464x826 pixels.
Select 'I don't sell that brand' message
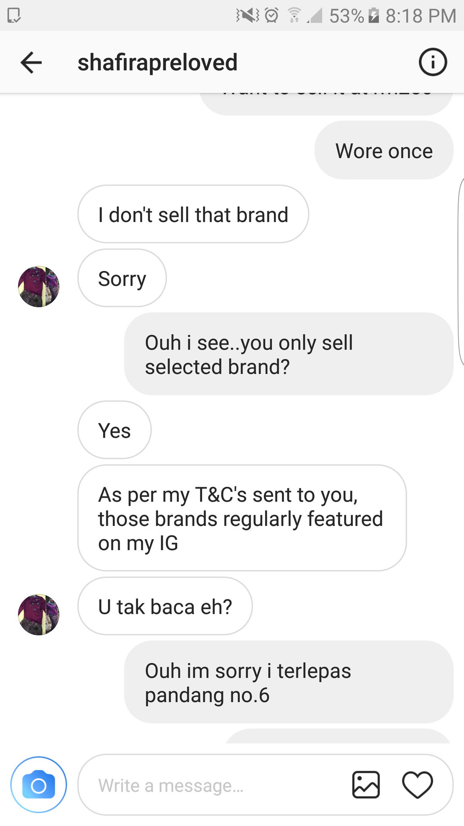193,214
